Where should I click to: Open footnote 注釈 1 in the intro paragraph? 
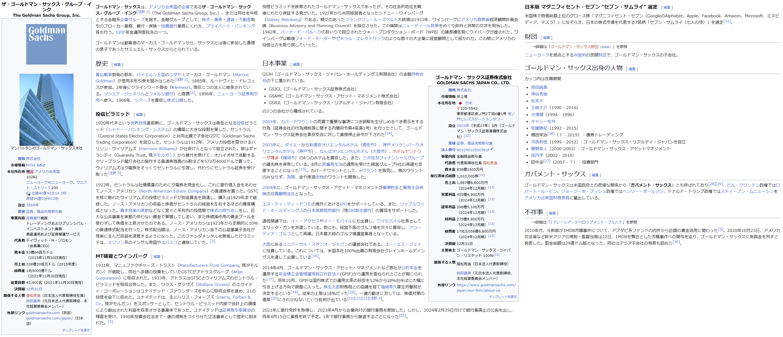click(143, 12)
